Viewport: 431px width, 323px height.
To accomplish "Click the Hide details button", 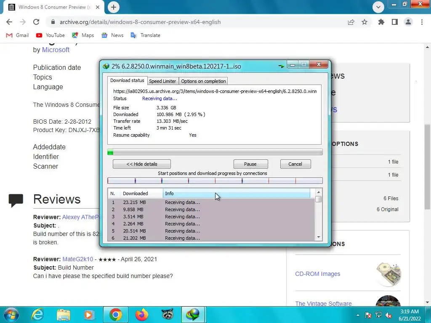I will pos(142,164).
